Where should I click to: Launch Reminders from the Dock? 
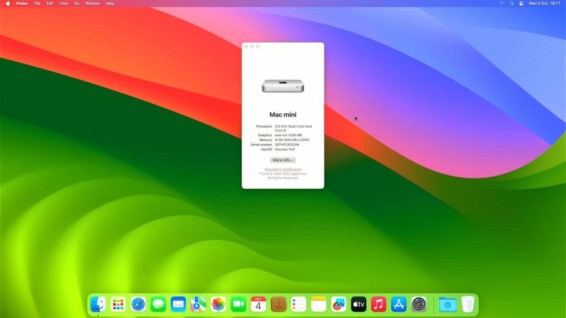[298, 304]
